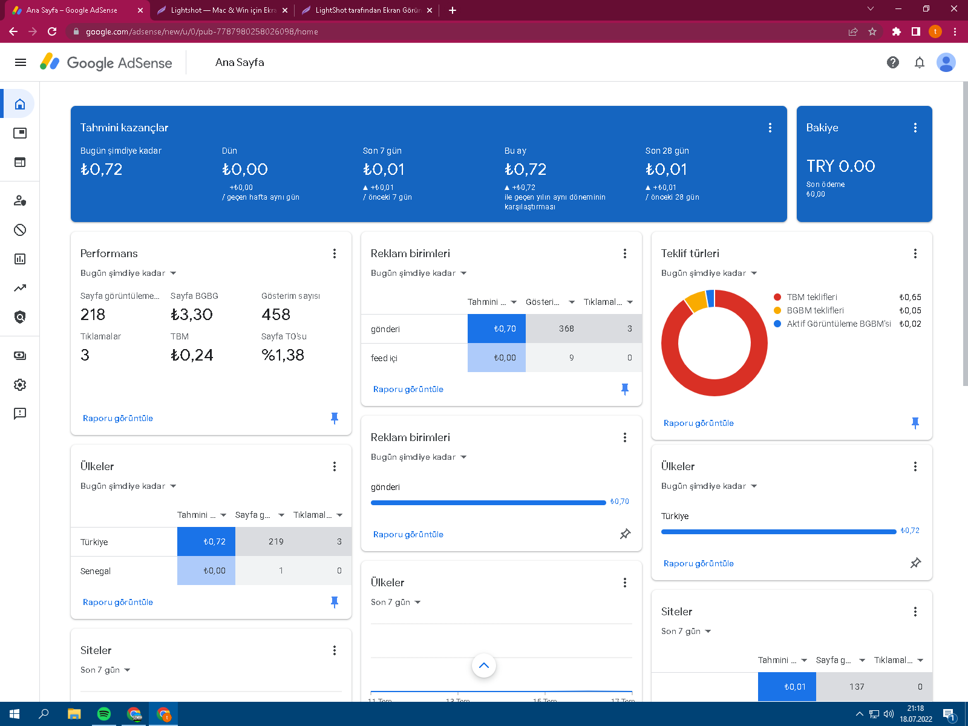Viewport: 968px width, 726px height.
Task: Open Bakiye card options menu
Action: point(915,128)
